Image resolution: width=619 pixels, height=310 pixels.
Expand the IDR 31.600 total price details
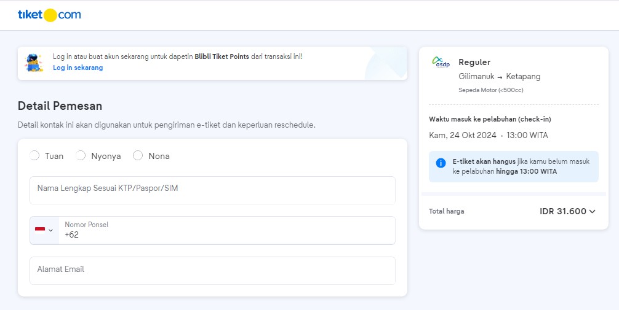tap(592, 212)
